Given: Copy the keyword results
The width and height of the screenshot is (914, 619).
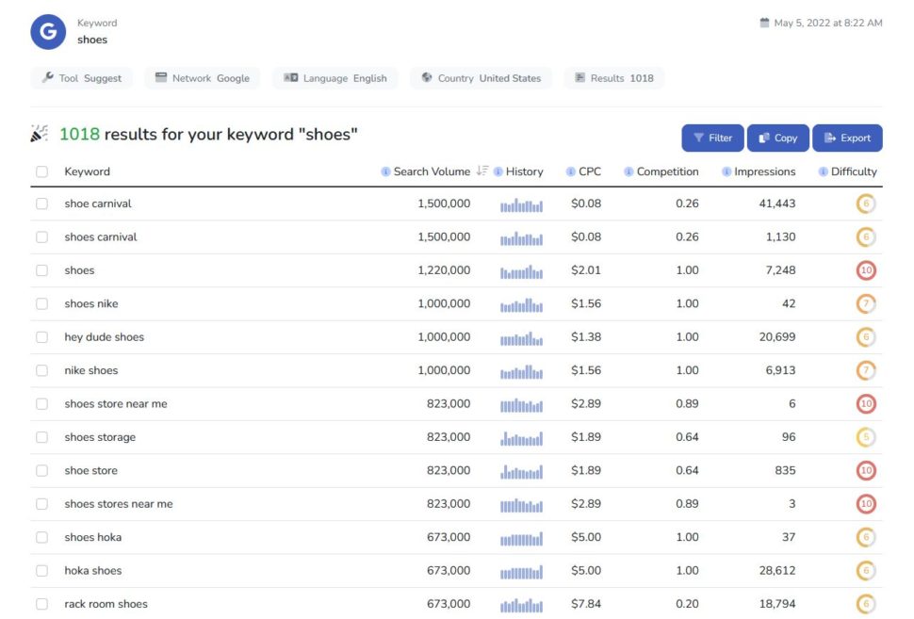Looking at the screenshot, I should tap(778, 138).
